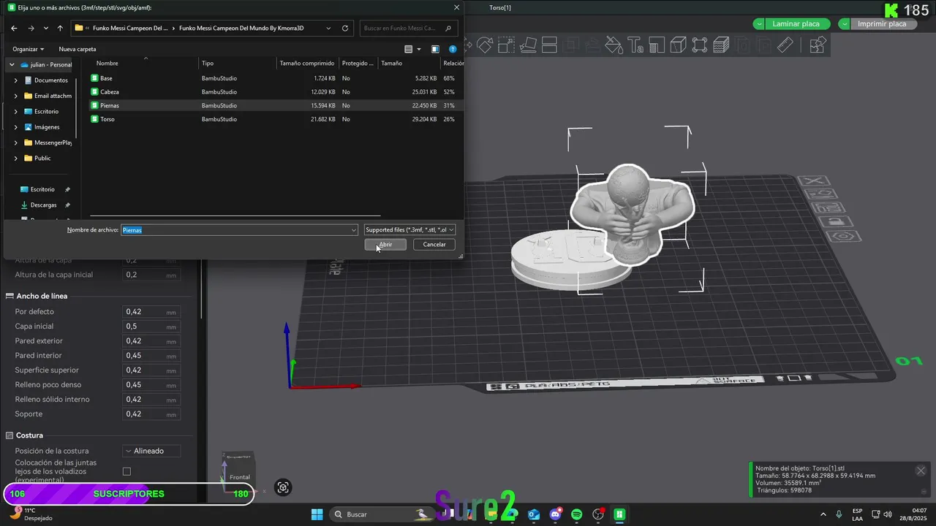Click Nueva carpeta
936x526 pixels.
point(78,49)
